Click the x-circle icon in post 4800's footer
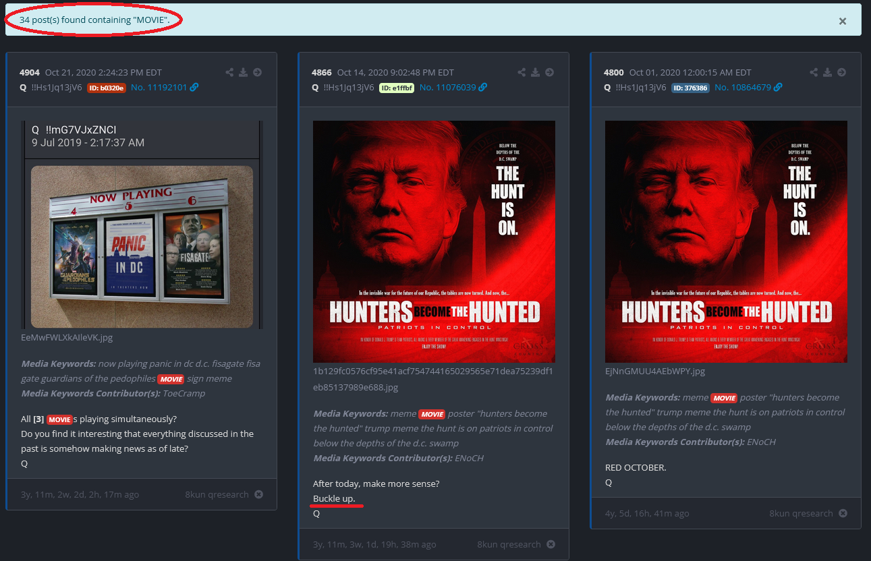Image resolution: width=871 pixels, height=561 pixels. [x=843, y=513]
